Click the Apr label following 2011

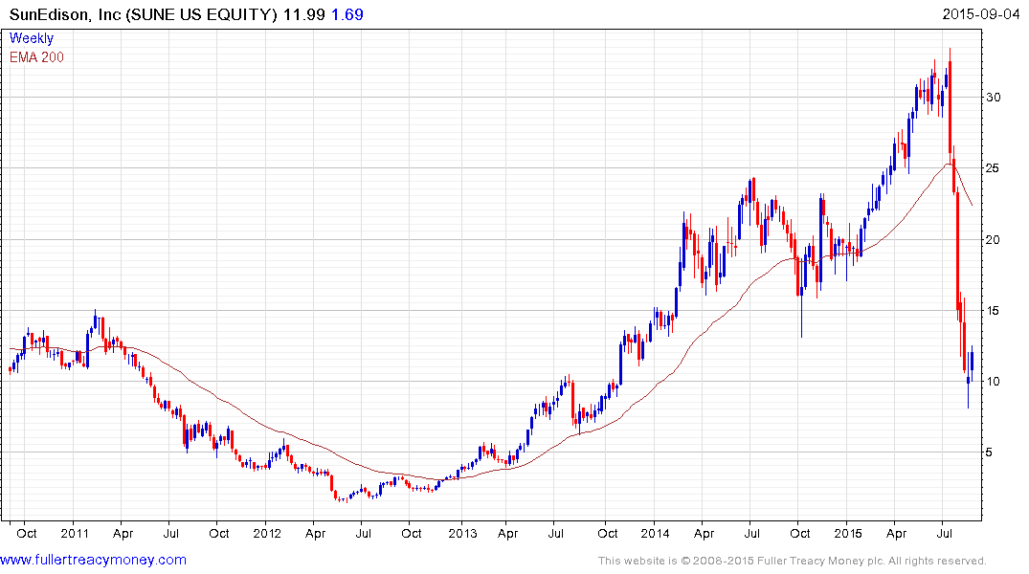[x=123, y=533]
